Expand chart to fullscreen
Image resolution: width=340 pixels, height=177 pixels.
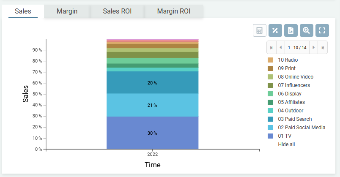(x=322, y=30)
